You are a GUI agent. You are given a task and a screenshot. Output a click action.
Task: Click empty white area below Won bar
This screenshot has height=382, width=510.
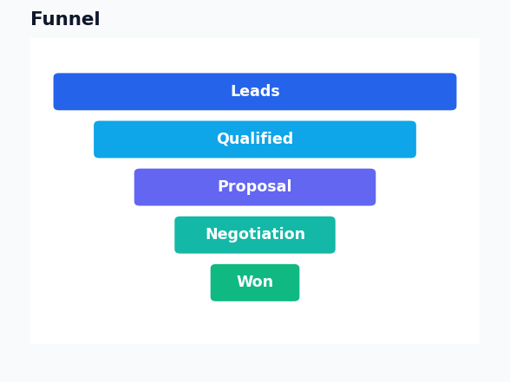point(255,322)
